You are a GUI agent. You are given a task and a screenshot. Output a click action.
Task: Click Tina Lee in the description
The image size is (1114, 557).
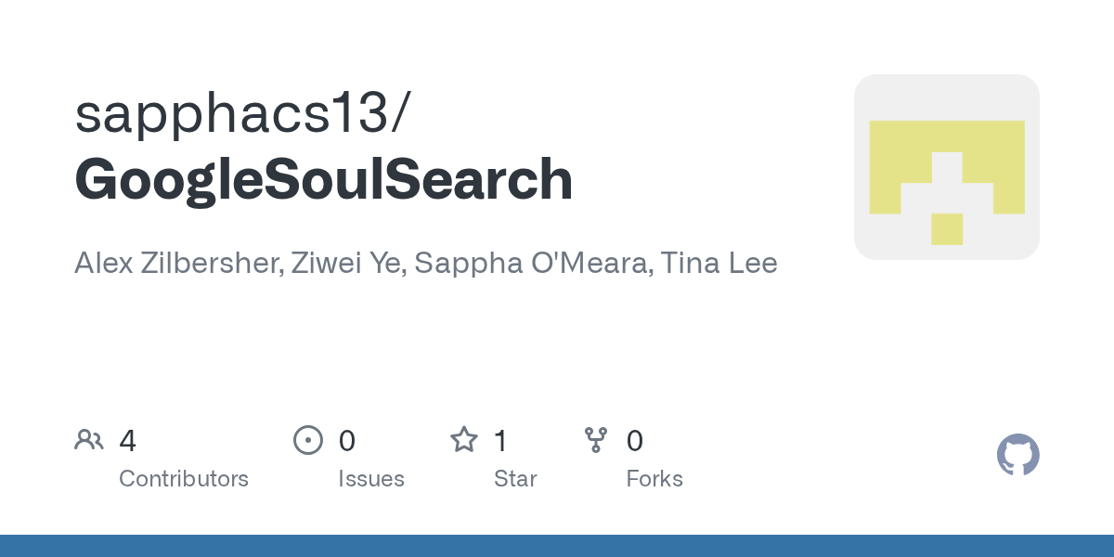[x=719, y=264]
